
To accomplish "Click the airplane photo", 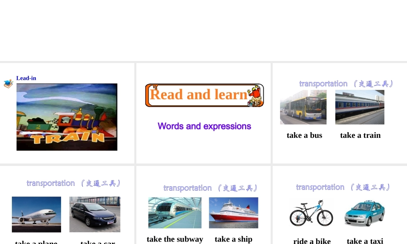I will click(36, 214).
